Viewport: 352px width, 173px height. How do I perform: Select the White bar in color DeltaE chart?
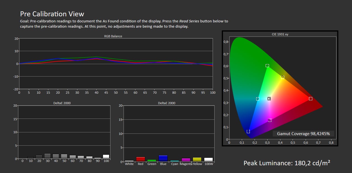point(129,161)
